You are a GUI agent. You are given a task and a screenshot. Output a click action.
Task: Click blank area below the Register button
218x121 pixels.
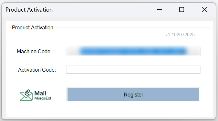[x=133, y=108]
